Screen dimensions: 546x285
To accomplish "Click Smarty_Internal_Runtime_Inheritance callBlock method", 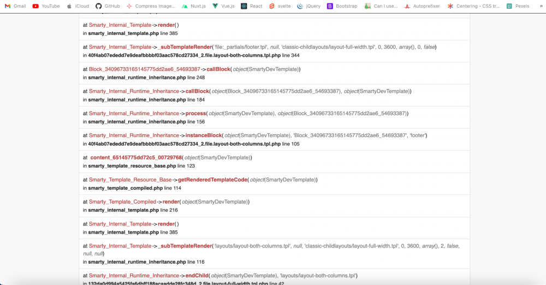I will 198,91.
